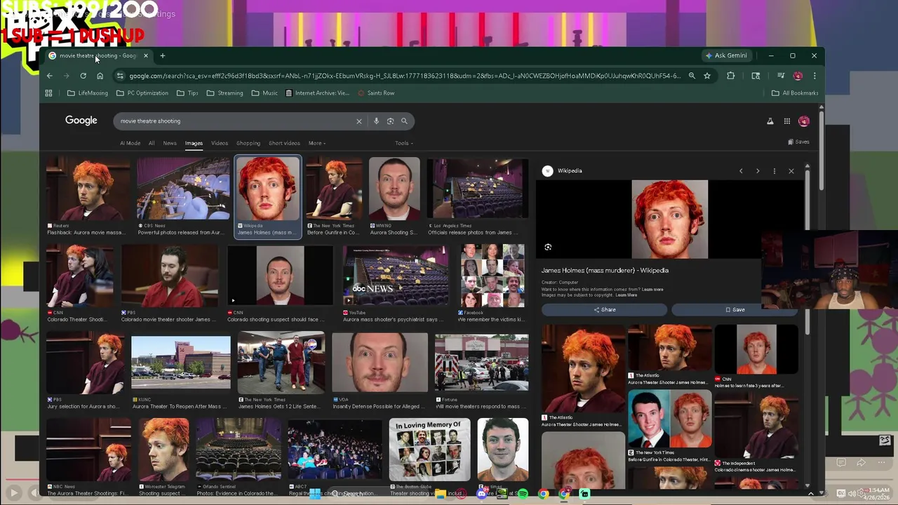Search by image with Google Lens icon
Image resolution: width=898 pixels, height=505 pixels.
390,121
